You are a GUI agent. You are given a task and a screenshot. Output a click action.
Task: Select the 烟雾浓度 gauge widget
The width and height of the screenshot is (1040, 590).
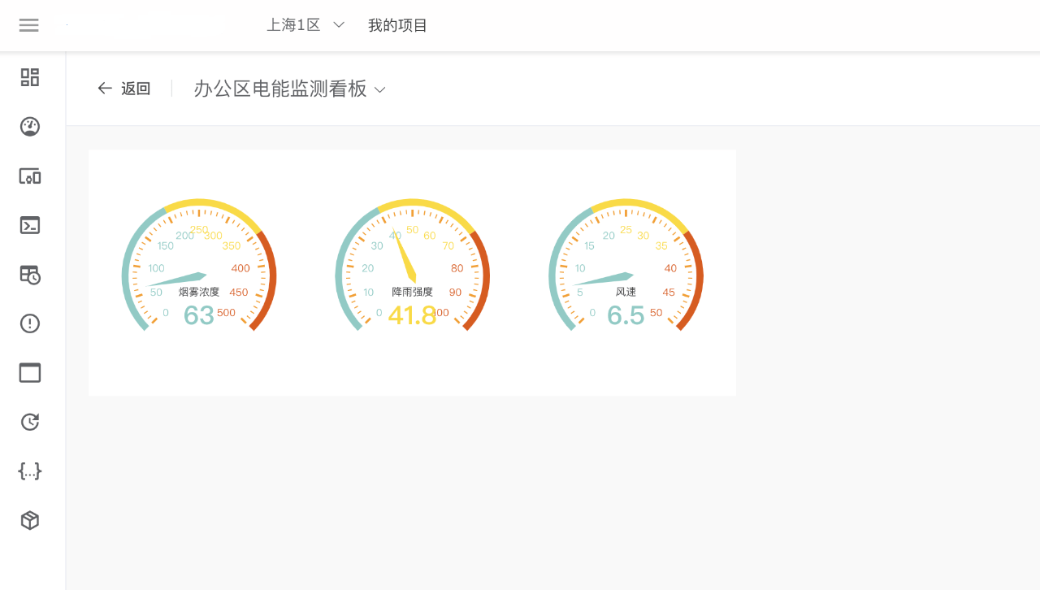point(199,268)
